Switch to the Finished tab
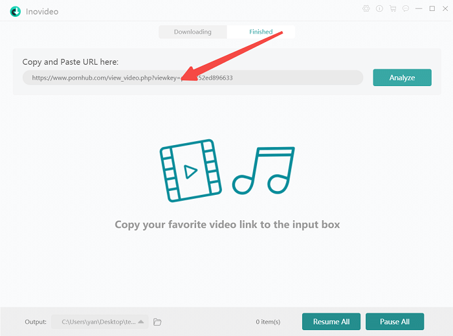Screen dimensions: 453x336 (x=261, y=32)
